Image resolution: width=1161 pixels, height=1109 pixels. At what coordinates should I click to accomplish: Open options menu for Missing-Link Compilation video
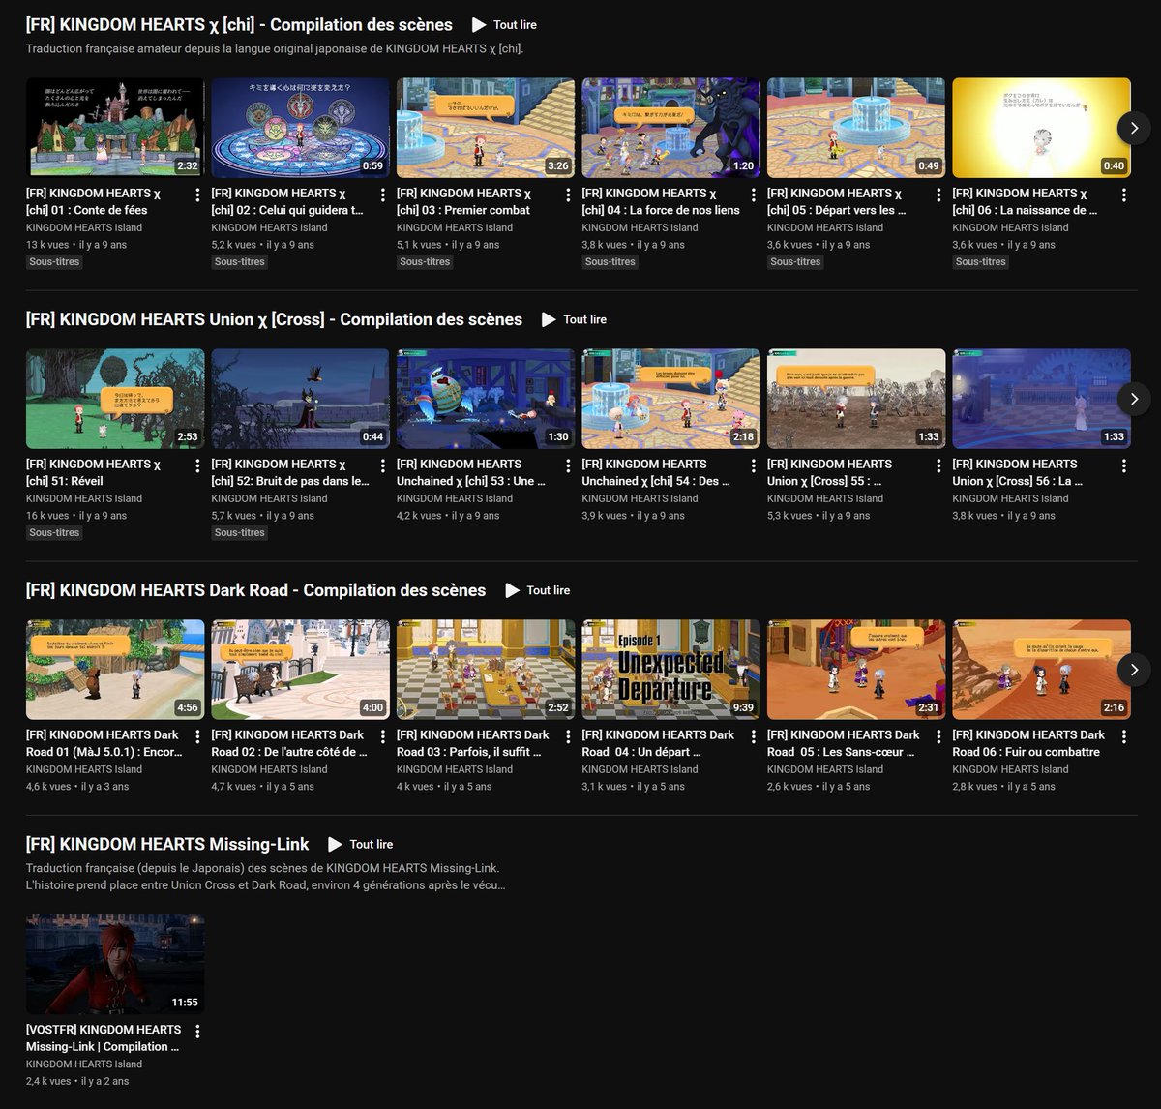tap(198, 1031)
